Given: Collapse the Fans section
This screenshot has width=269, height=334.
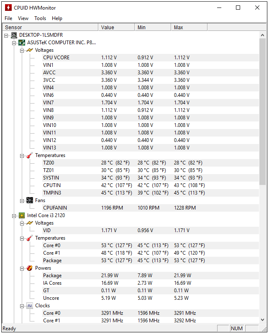Looking at the screenshot, I should (x=22, y=201).
